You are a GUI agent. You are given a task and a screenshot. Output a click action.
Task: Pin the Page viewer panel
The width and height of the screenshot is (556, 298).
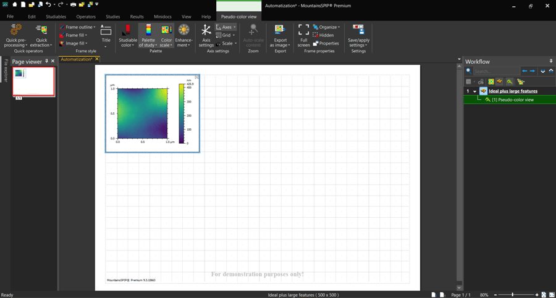click(x=46, y=61)
